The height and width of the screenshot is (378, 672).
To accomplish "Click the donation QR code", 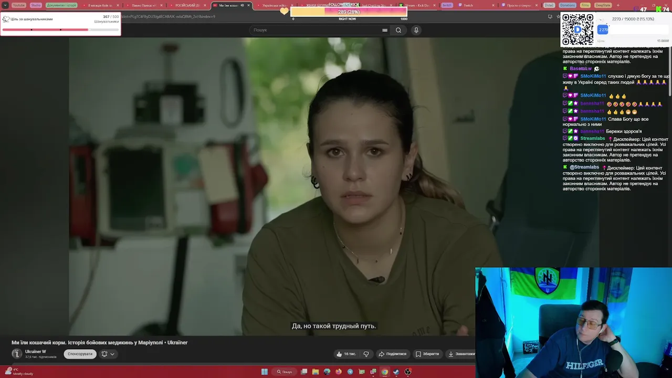I will click(577, 29).
